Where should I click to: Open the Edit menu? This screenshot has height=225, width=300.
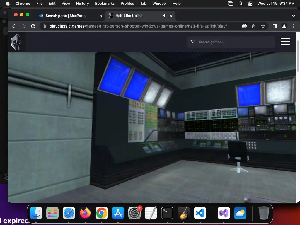point(52,4)
